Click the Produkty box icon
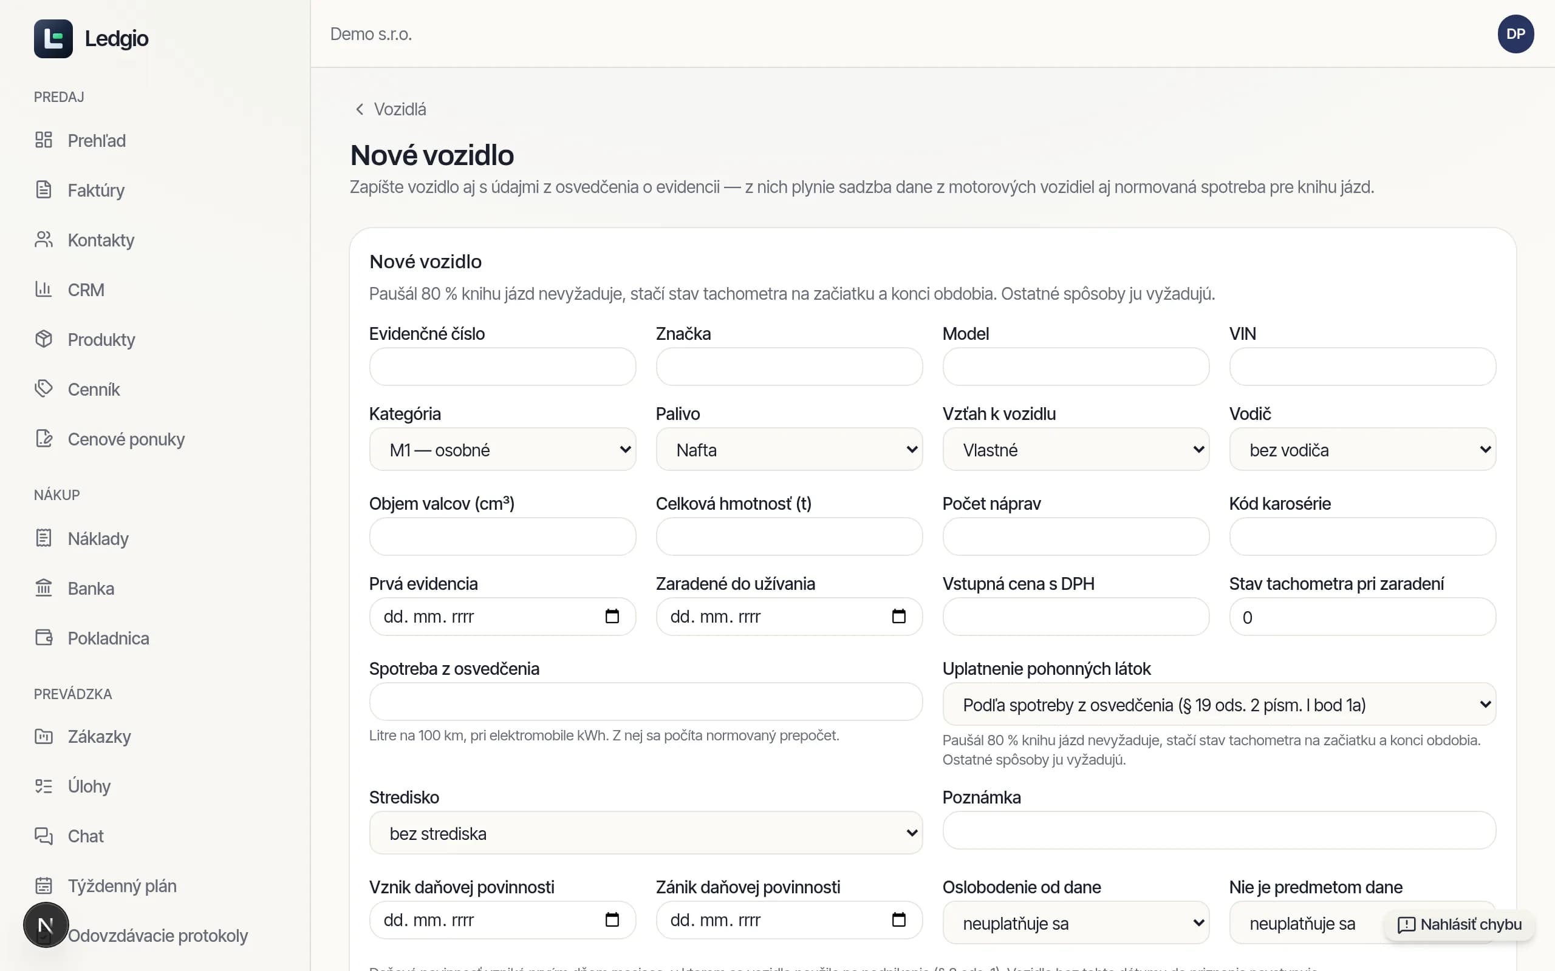The image size is (1555, 971). coord(44,339)
